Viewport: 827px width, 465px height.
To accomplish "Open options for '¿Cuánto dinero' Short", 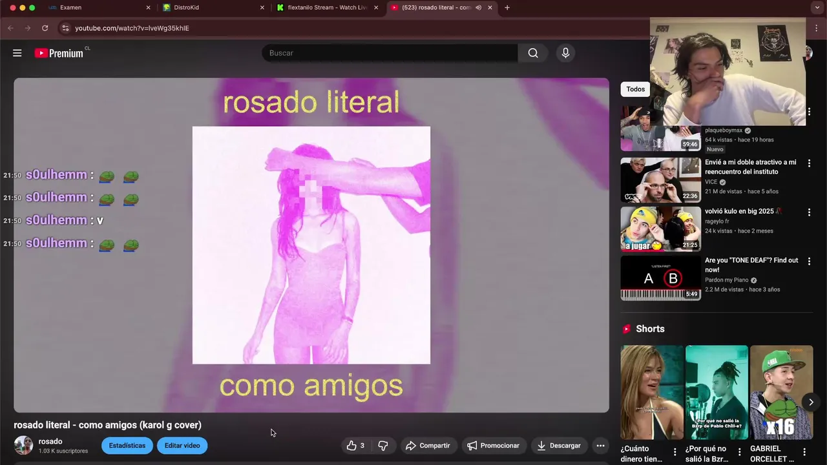I will tap(675, 452).
